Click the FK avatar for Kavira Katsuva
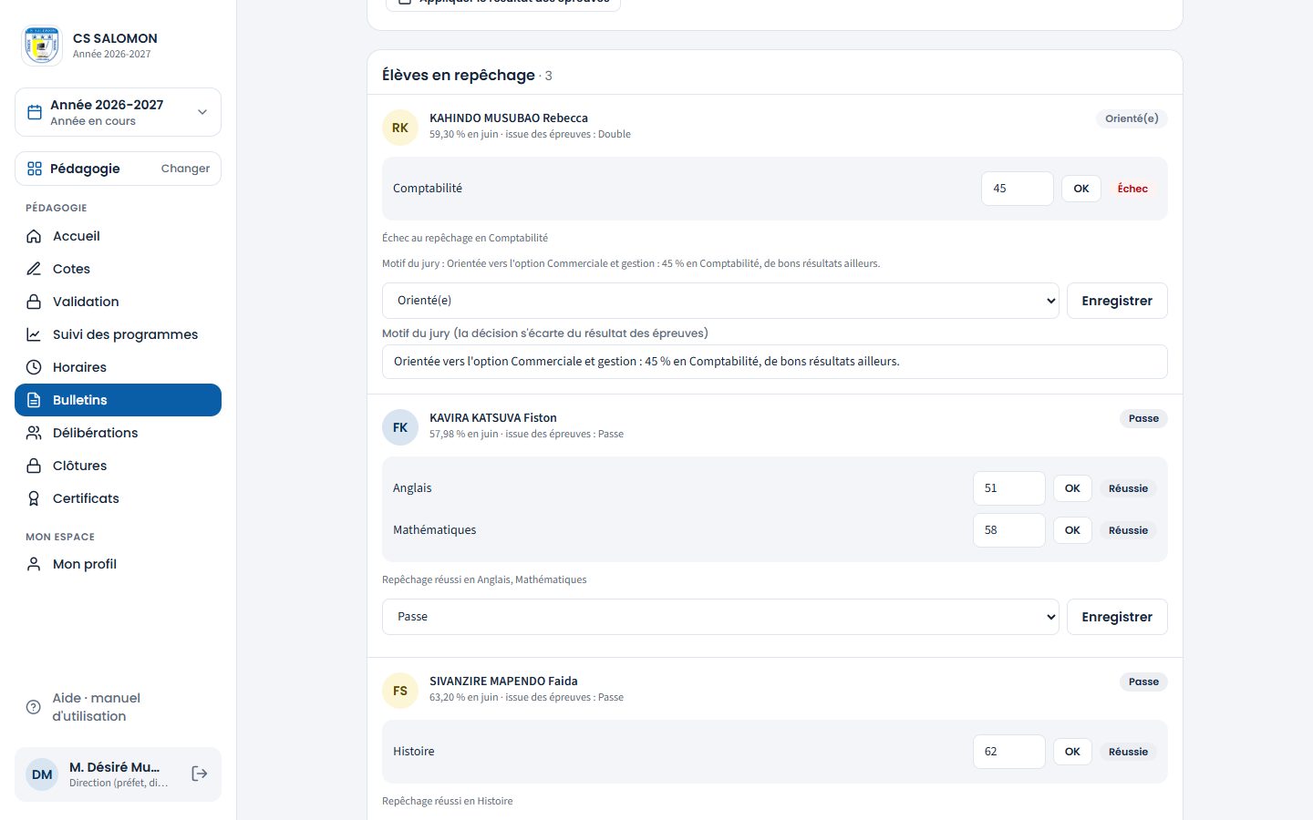The image size is (1313, 820). [400, 427]
